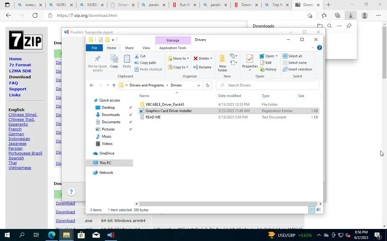Select Home ribbon tab
Image resolution: width=387 pixels, height=241 pixels.
click(x=112, y=48)
